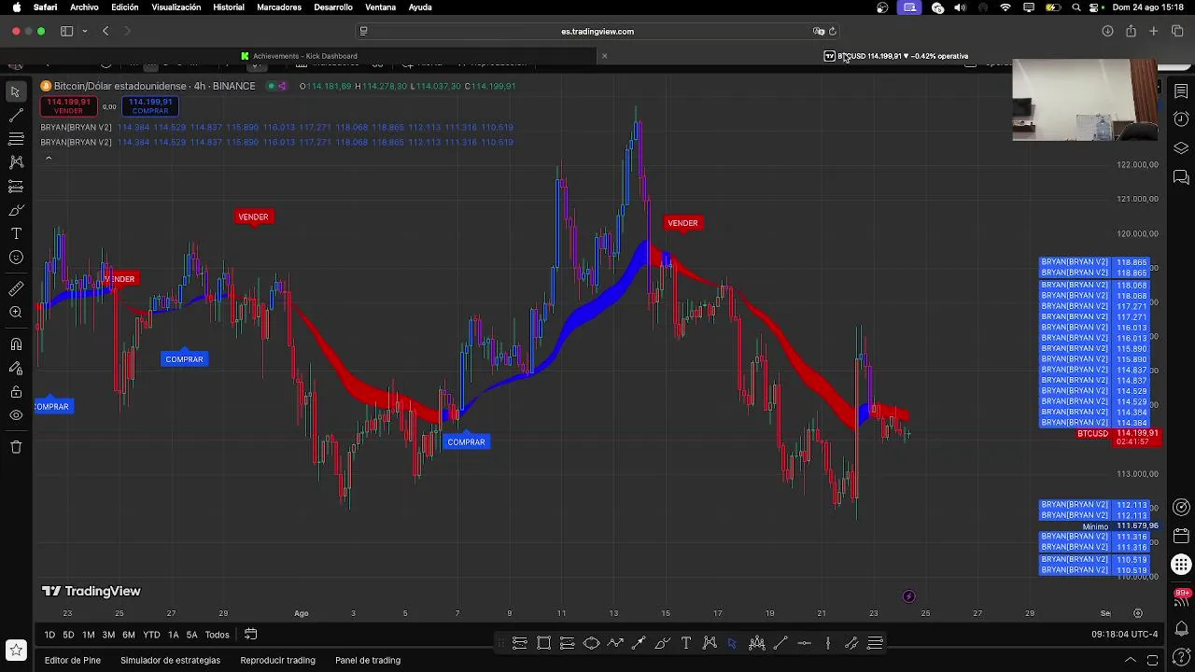Viewport: 1195px width, 672px height.
Task: Toggle stay in drawing mode
Action: tap(16, 368)
